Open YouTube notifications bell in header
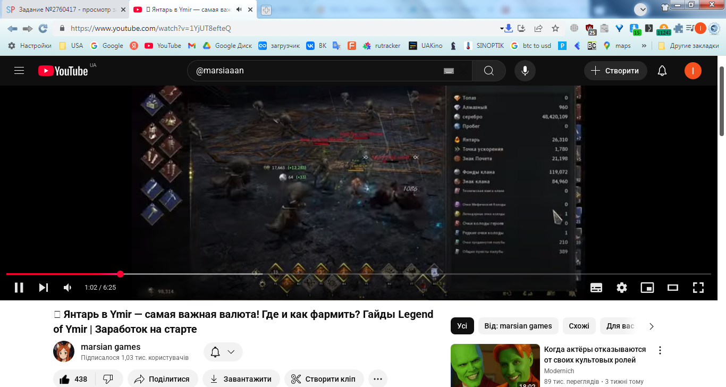This screenshot has width=726, height=387. click(x=662, y=71)
